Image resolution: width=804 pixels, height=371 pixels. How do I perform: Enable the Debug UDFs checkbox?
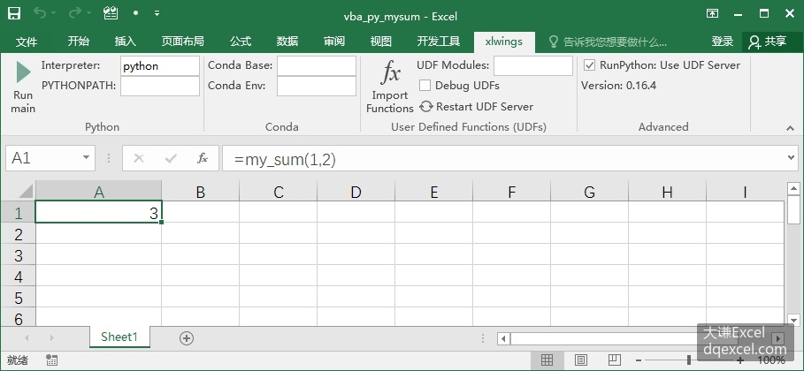425,86
